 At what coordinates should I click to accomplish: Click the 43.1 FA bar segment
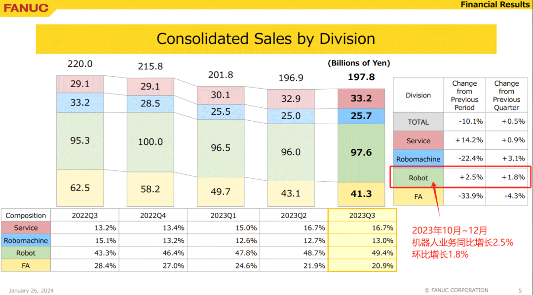(291, 194)
